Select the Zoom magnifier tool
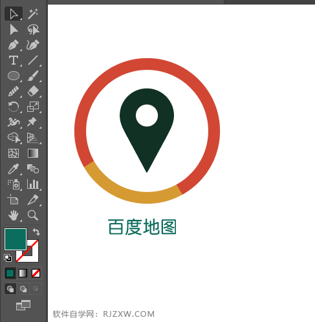Screen dimensions: 315x322 (33, 215)
